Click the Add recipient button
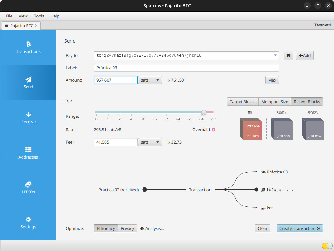 [x=305, y=55]
